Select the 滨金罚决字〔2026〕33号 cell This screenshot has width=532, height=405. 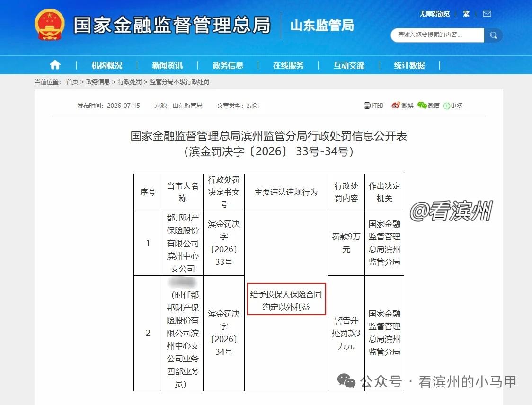click(223, 243)
